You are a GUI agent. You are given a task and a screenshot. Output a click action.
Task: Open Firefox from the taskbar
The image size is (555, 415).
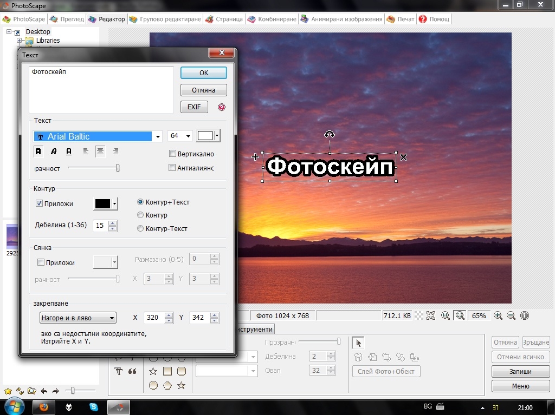click(43, 407)
